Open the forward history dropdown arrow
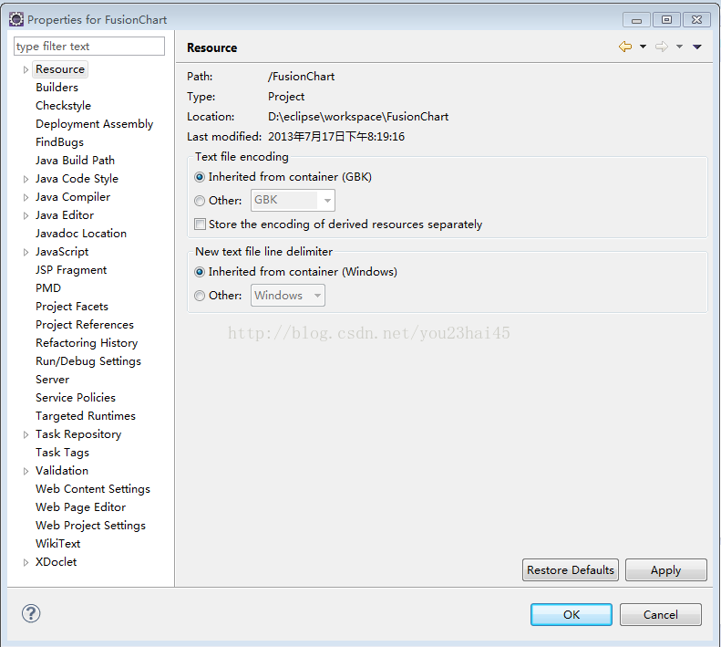The height and width of the screenshot is (647, 721). (679, 47)
